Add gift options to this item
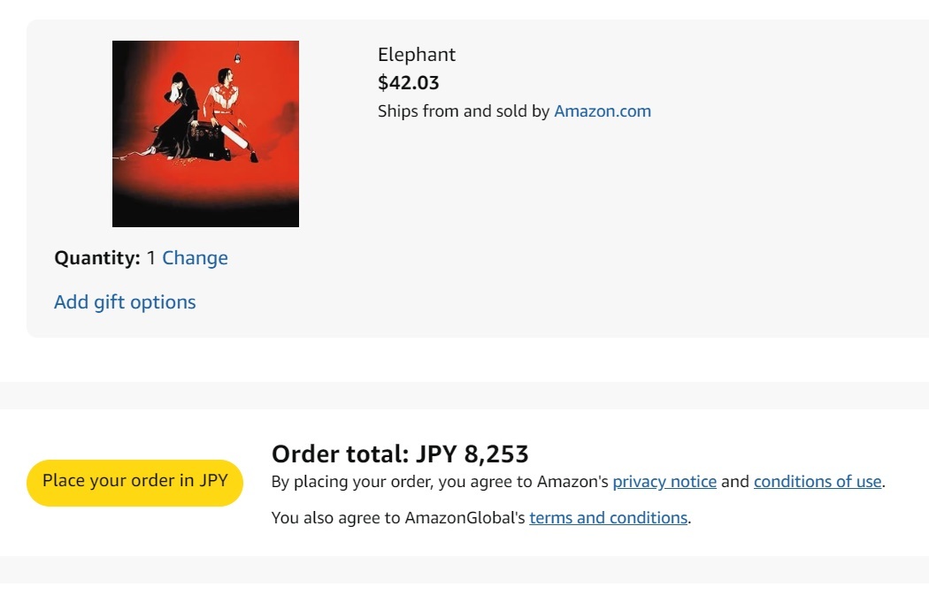Viewport: 929px width, 610px height. pyautogui.click(x=125, y=302)
